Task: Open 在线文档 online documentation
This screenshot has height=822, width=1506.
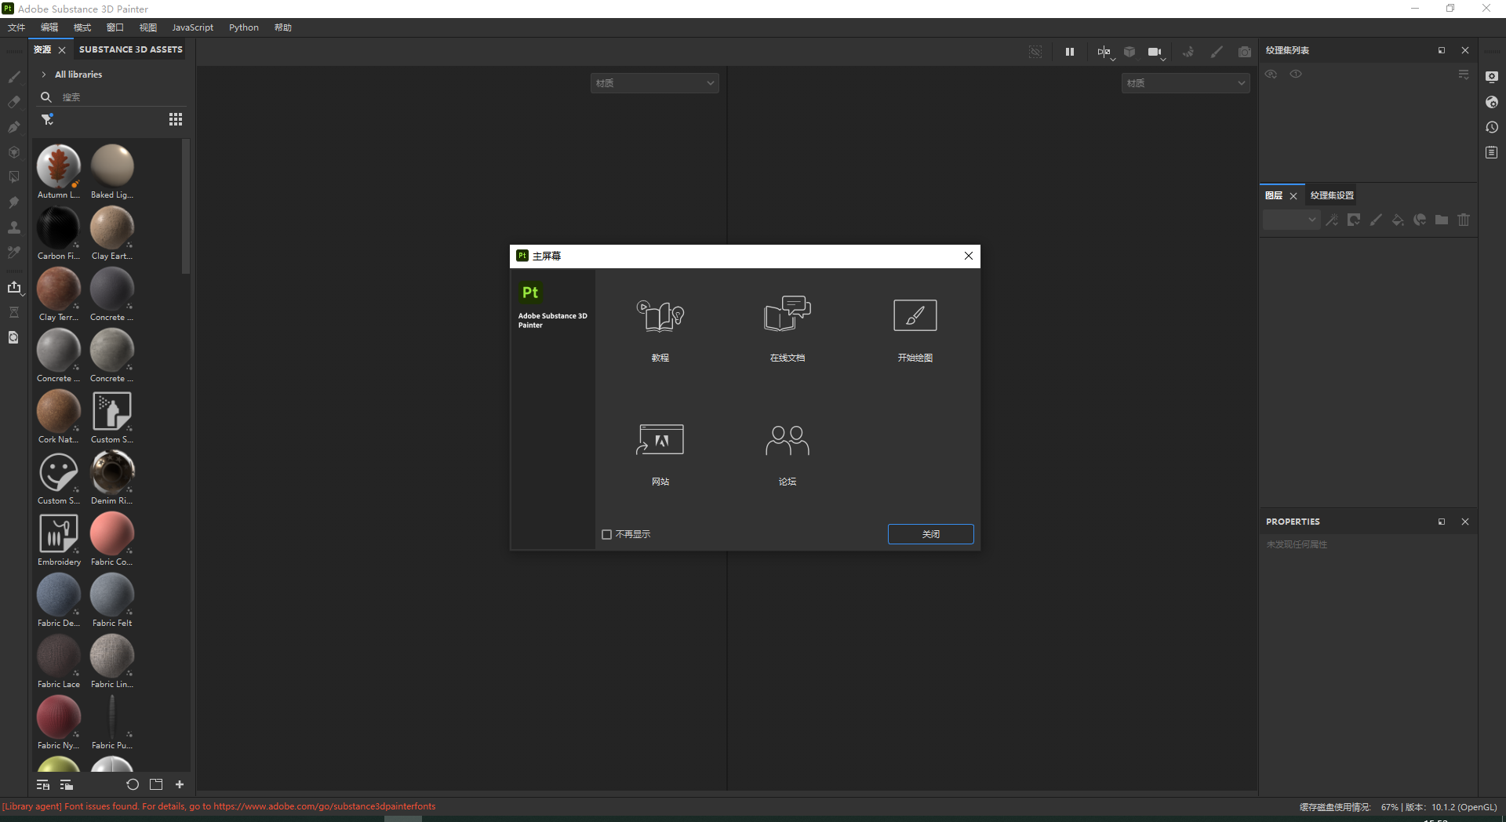Action: coord(788,328)
